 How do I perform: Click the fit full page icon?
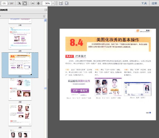[67, 3]
